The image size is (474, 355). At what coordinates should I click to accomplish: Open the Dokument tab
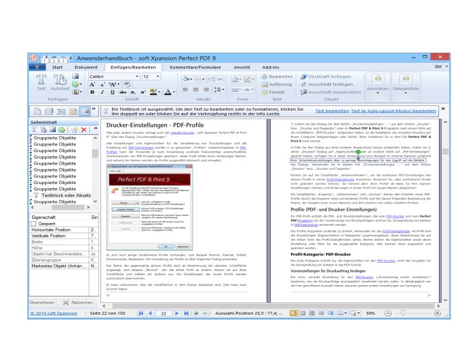[86, 67]
